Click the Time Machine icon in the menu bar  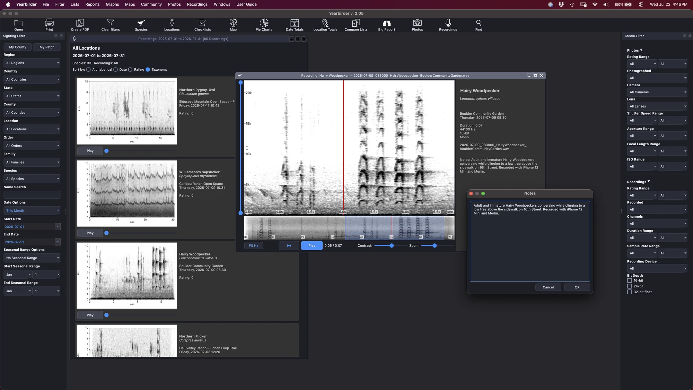coord(572,5)
